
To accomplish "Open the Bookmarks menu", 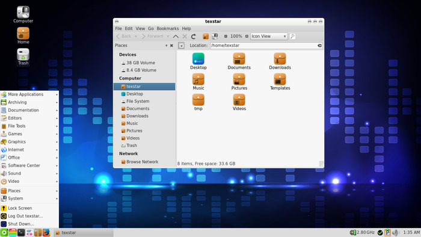I will click(x=168, y=28).
